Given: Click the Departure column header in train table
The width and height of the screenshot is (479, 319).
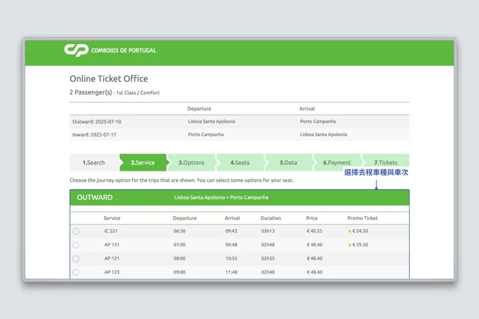Looking at the screenshot, I should 185,218.
